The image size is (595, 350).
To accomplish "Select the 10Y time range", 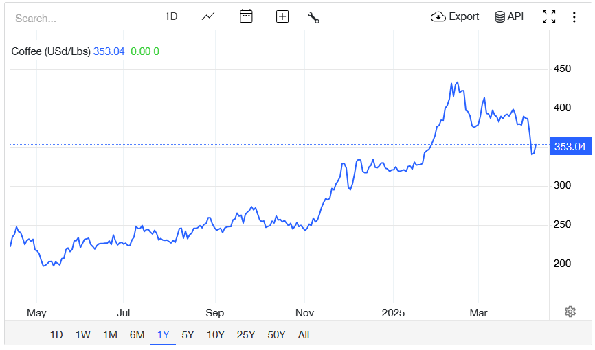I will (x=215, y=335).
